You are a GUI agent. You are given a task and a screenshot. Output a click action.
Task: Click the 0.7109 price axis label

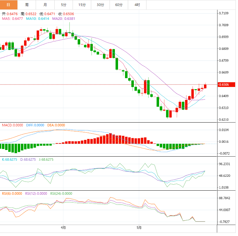[x=224, y=13]
